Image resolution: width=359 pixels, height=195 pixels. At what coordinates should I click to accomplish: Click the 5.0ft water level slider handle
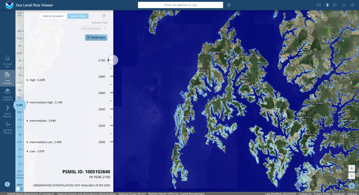(x=20, y=105)
